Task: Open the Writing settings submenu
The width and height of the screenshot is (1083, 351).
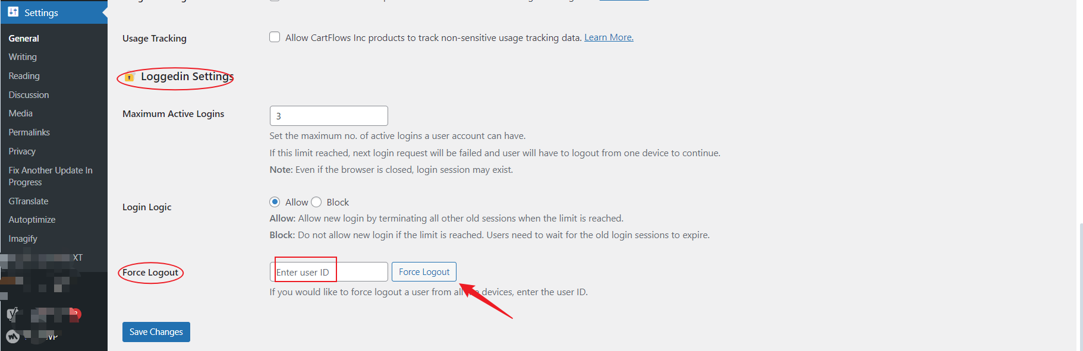Action: [23, 57]
